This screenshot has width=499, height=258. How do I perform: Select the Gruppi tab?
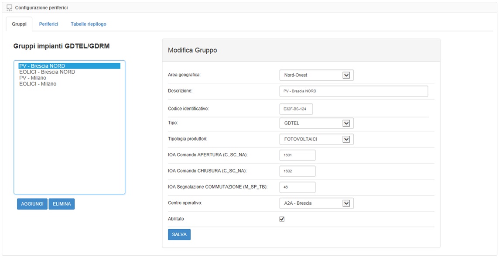pyautogui.click(x=19, y=24)
